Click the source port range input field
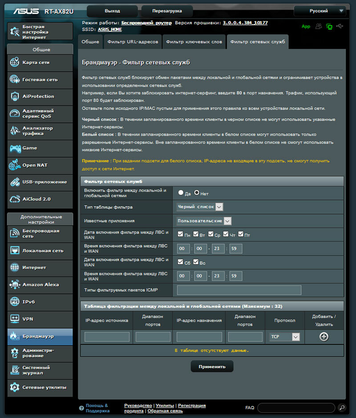The height and width of the screenshot is (418, 356). [153, 337]
